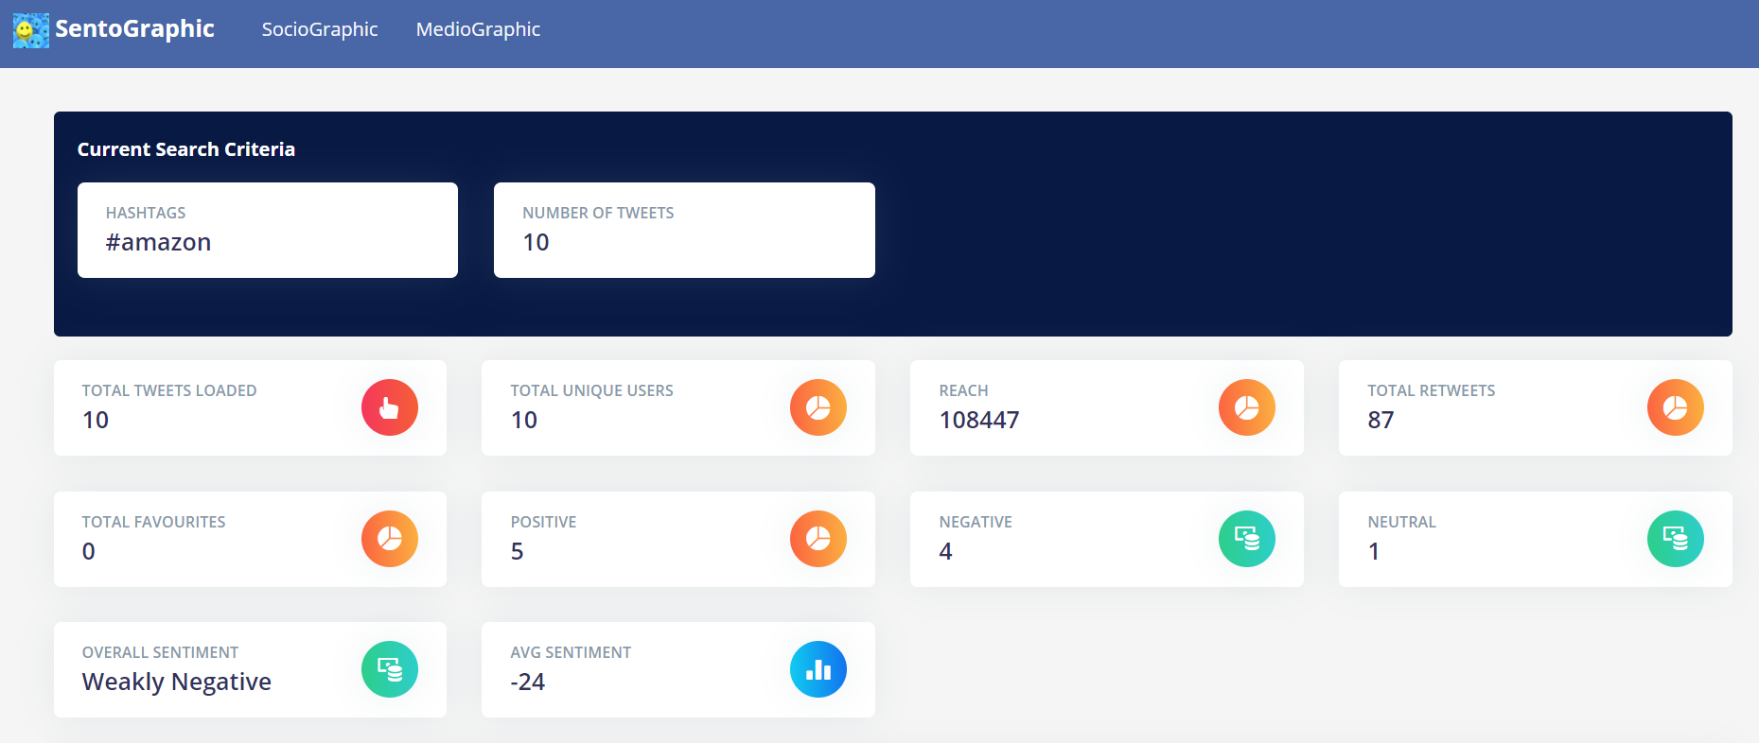The width and height of the screenshot is (1759, 743).
Task: Open the SocioGraphic menu item
Action: point(320,29)
